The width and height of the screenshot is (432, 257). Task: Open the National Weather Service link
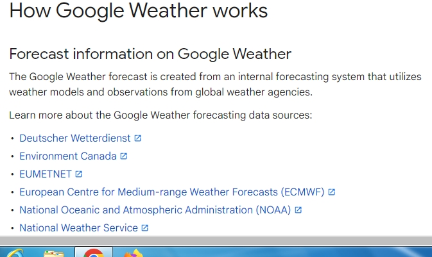(x=79, y=228)
